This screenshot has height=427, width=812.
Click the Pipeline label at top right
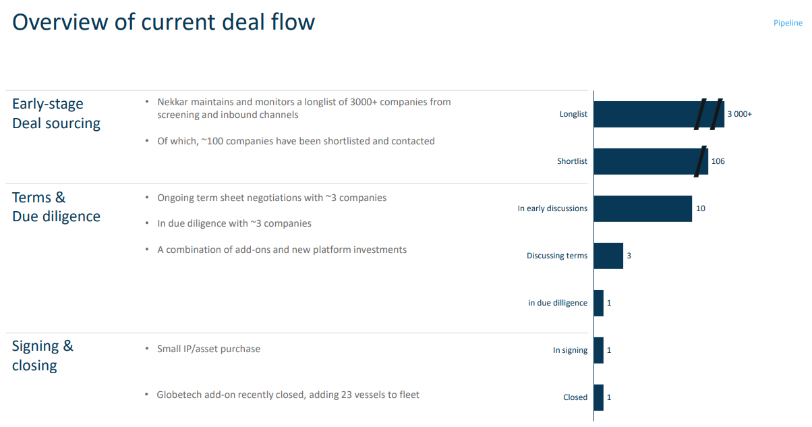[788, 23]
